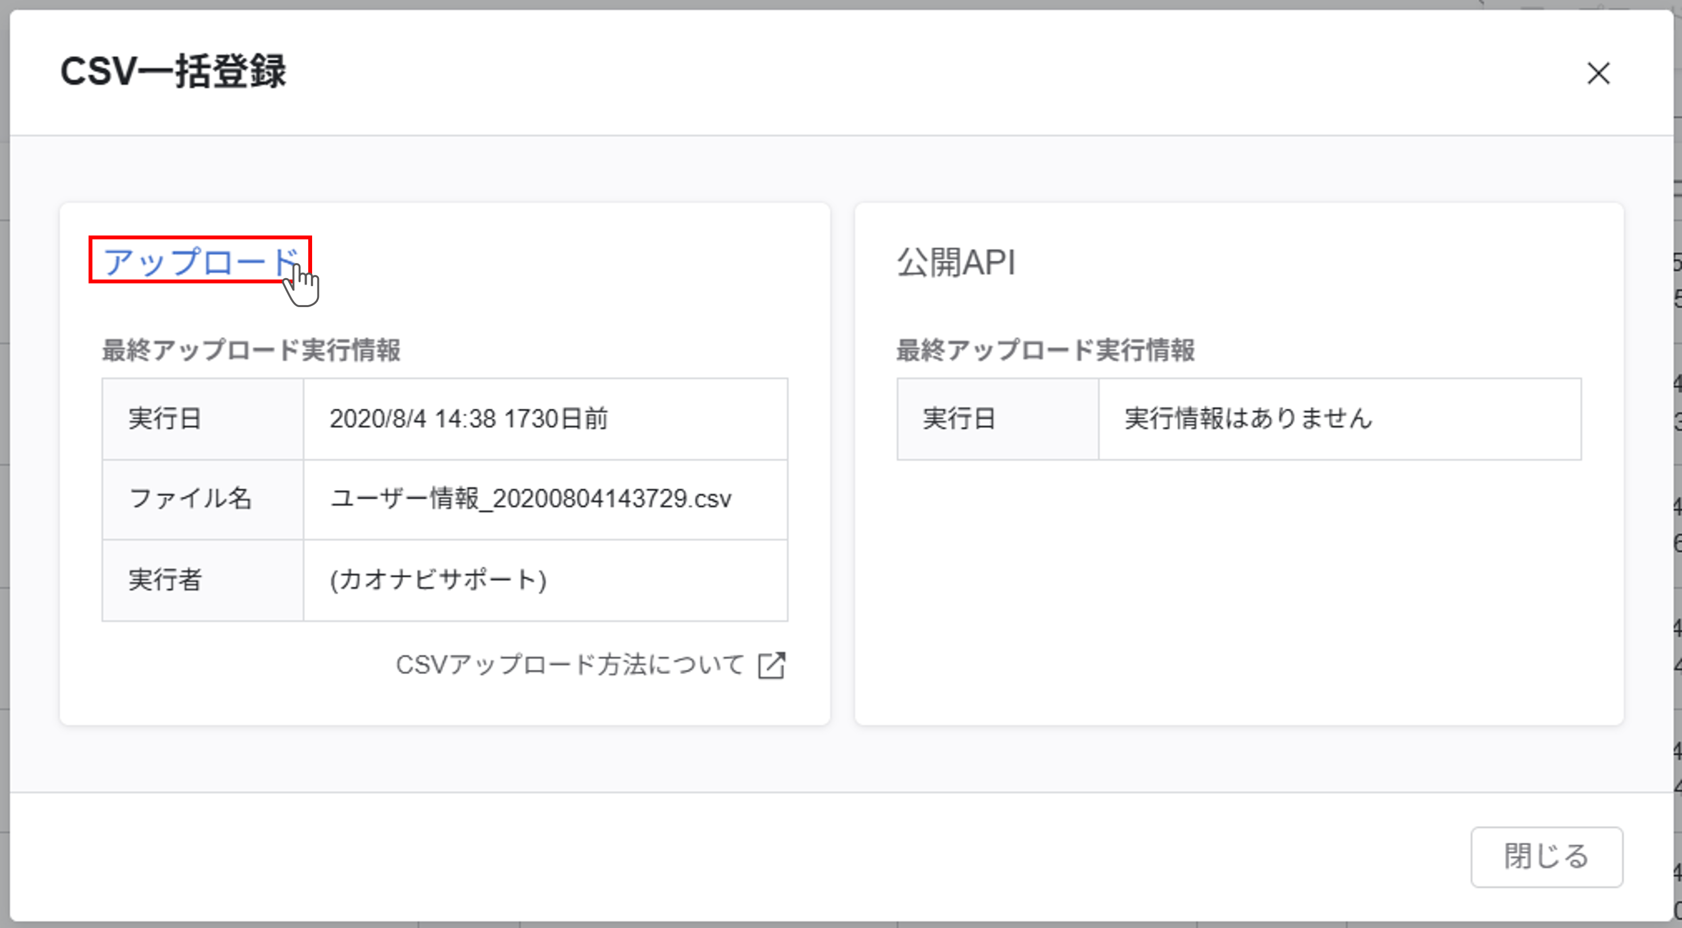Screen dimensions: 1682x928
Task: Select the 実行者 cell showing カオナビサポート
Action: click(439, 580)
